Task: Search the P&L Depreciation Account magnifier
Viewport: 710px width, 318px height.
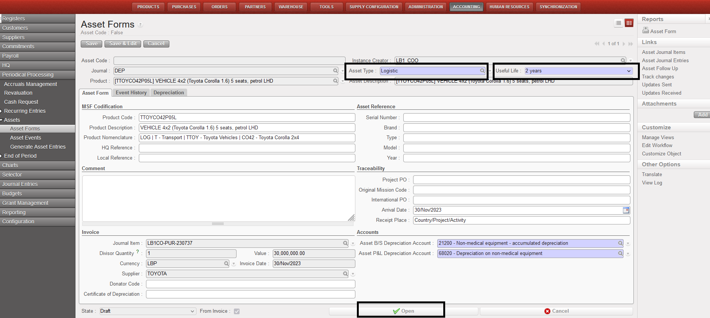Action: pyautogui.click(x=620, y=253)
